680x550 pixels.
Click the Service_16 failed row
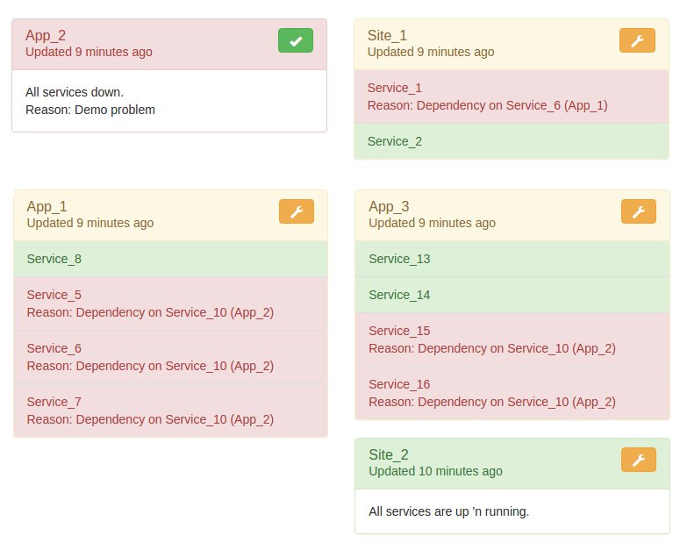pyautogui.click(x=512, y=393)
